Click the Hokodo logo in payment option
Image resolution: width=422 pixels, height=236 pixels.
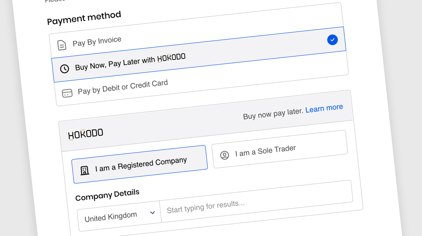pyautogui.click(x=171, y=58)
